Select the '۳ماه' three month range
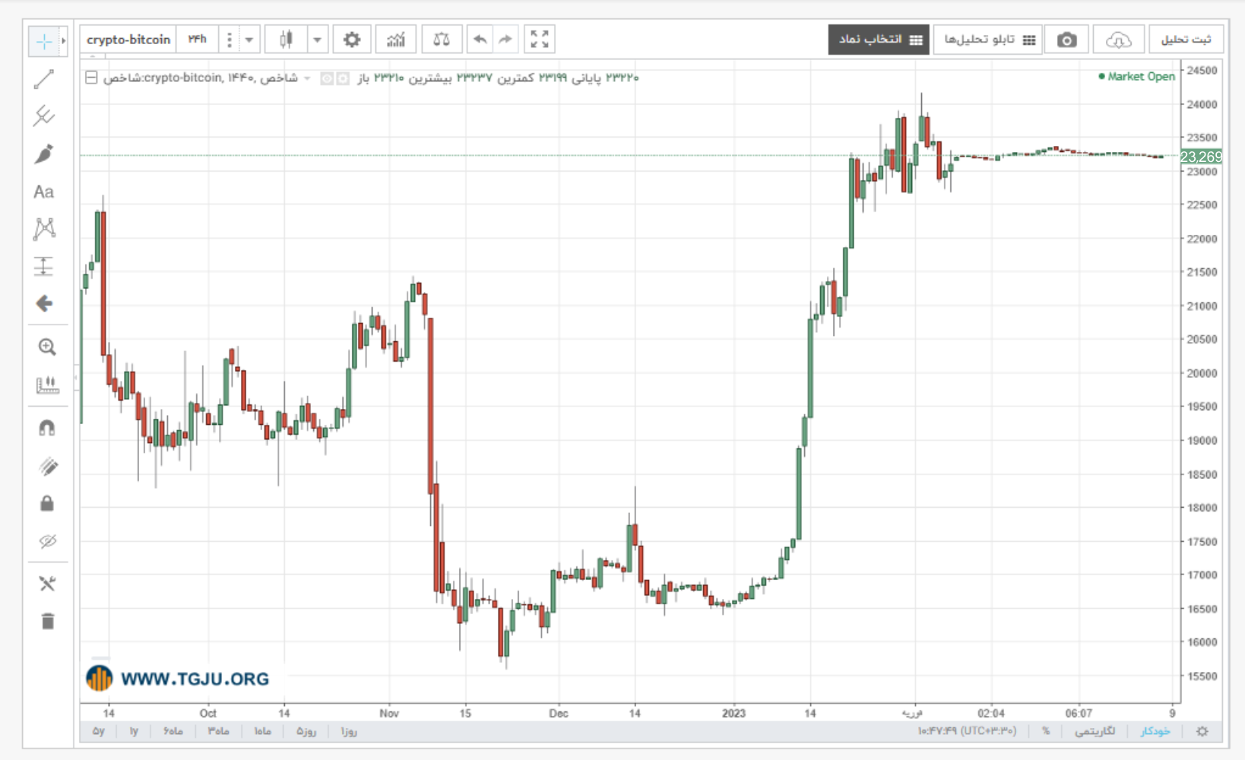Screen dimensions: 1245x760 (218, 731)
